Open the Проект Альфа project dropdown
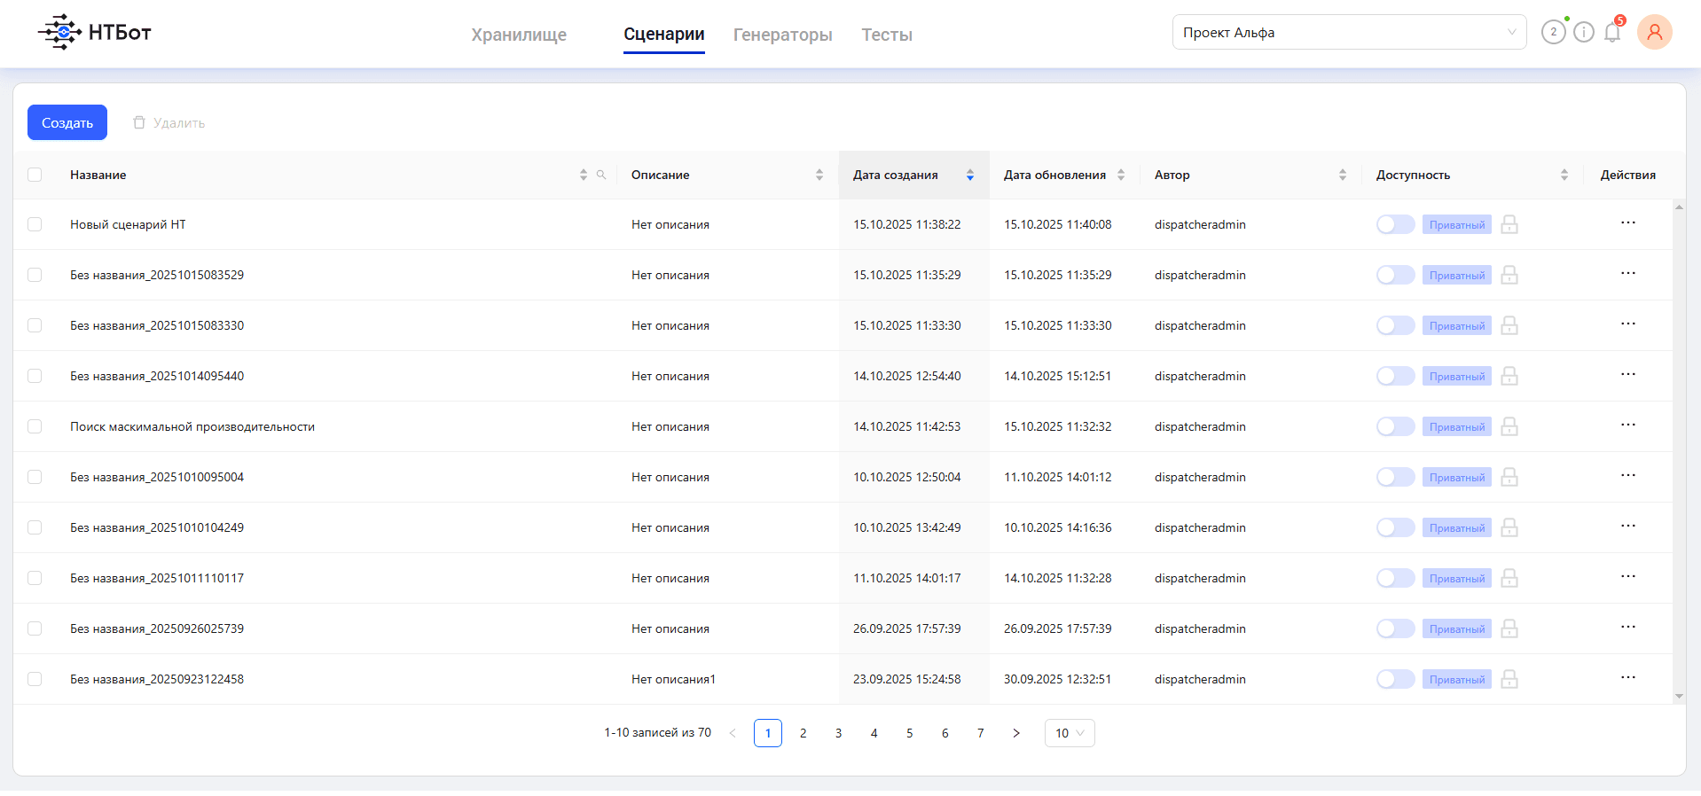The height and width of the screenshot is (796, 1701). 1349,32
